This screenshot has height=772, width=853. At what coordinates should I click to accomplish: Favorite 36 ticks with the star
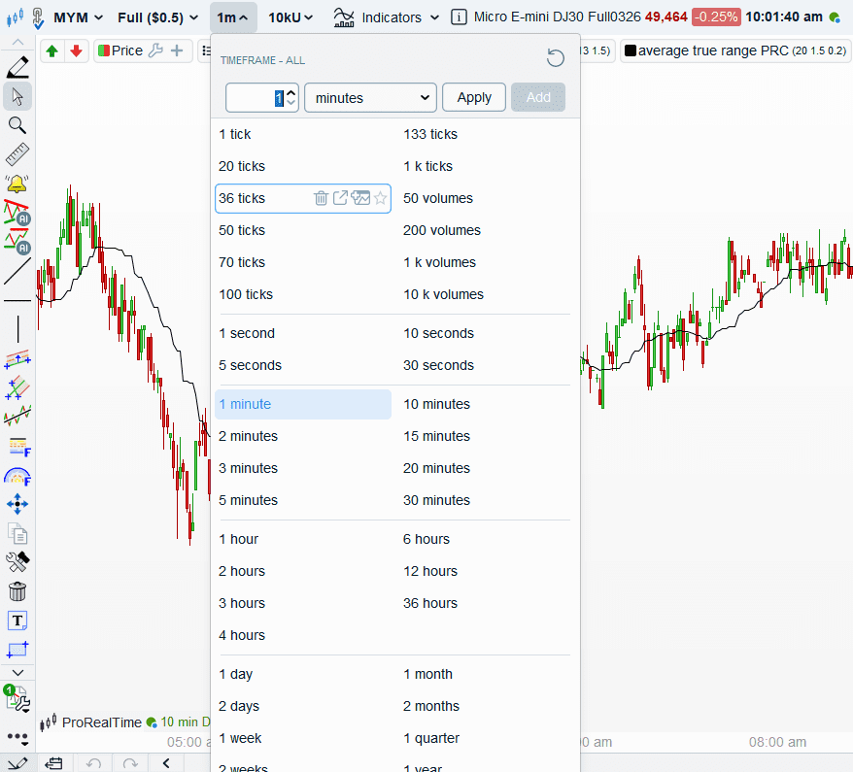[x=380, y=198]
